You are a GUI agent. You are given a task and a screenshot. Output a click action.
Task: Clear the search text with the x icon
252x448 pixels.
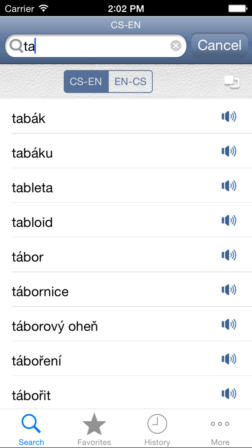175,45
